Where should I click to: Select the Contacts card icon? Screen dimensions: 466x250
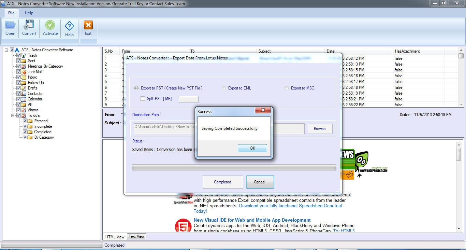coord(24,94)
